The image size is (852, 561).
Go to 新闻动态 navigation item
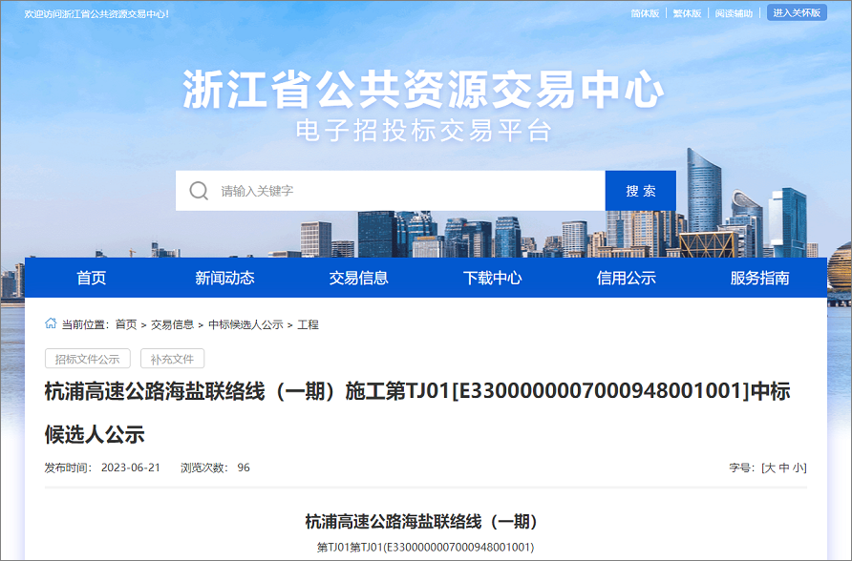(224, 278)
